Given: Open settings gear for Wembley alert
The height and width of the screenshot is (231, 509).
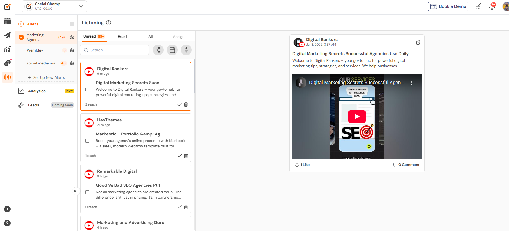Looking at the screenshot, I should [x=72, y=50].
